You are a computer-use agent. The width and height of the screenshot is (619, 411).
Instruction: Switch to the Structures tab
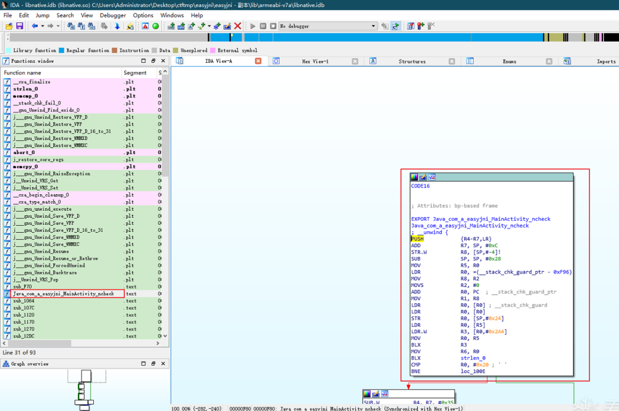[x=412, y=61]
